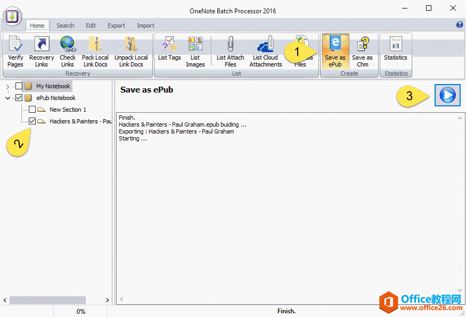Uncheck the ePub Notebook checkbox
This screenshot has height=317, width=466.
(x=18, y=97)
